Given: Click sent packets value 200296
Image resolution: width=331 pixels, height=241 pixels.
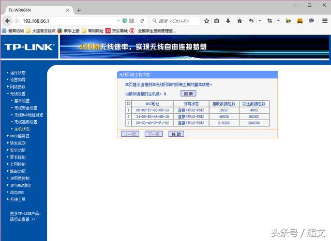Looking at the screenshot, I should coord(254,123).
